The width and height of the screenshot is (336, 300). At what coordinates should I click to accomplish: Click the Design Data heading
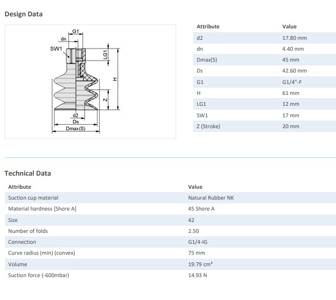(23, 14)
